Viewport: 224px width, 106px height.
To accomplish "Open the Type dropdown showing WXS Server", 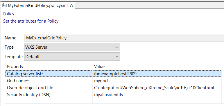I will (x=72, y=47).
